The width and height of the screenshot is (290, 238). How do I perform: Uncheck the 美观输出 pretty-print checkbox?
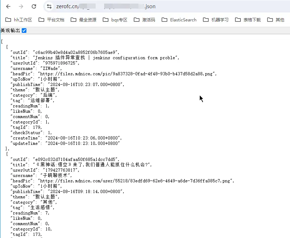coord(24,31)
